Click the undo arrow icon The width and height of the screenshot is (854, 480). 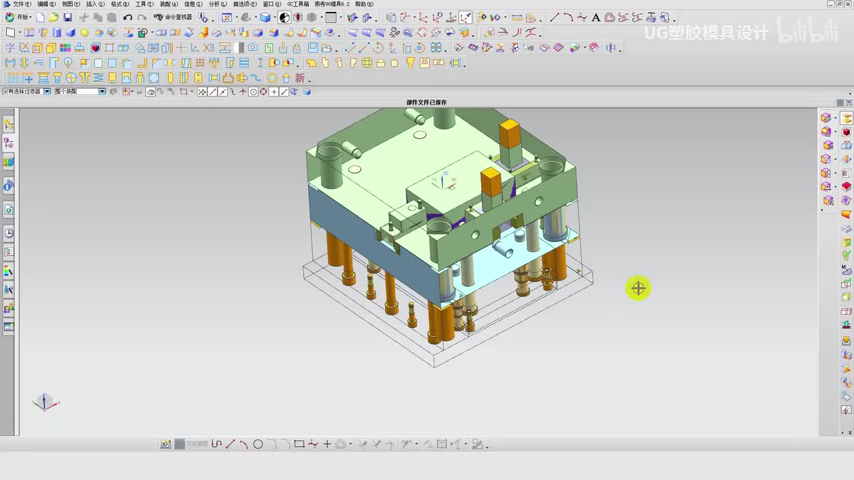point(127,17)
